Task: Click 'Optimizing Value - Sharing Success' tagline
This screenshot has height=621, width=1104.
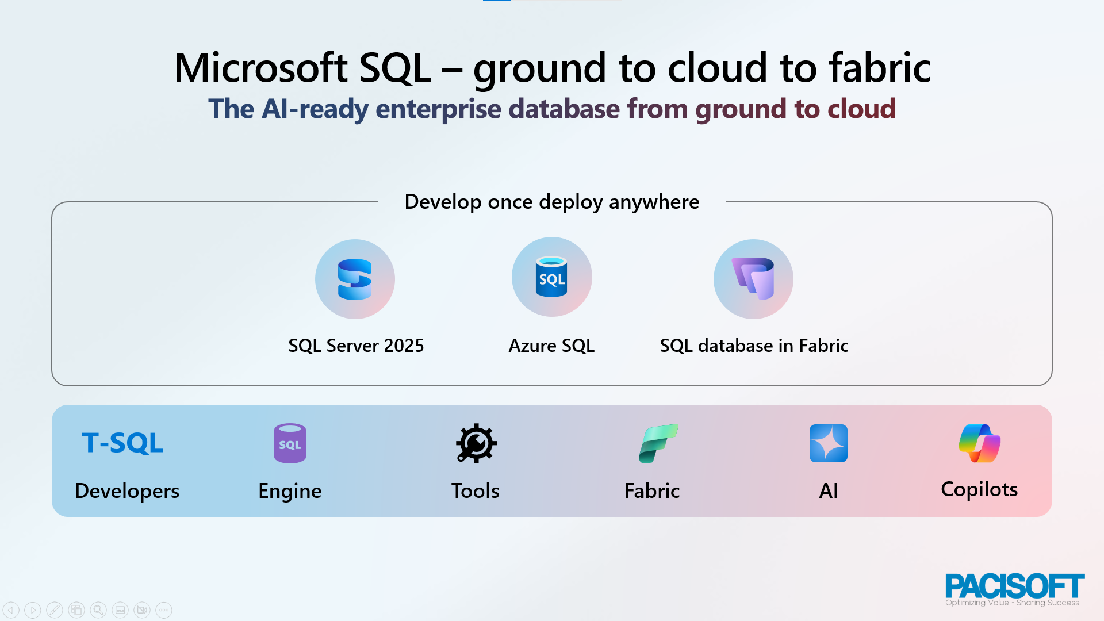Action: tap(1012, 603)
